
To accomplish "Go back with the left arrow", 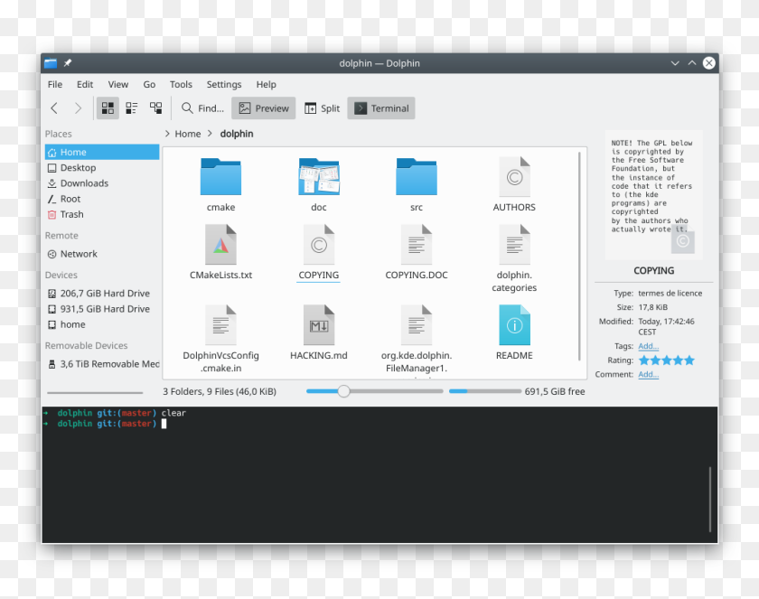I will tap(54, 108).
